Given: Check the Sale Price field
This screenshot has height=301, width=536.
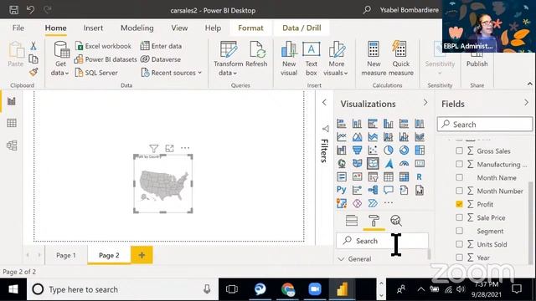Looking at the screenshot, I should 459,217.
